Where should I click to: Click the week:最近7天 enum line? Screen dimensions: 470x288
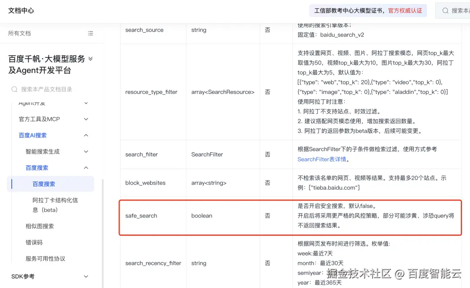[x=315, y=254]
